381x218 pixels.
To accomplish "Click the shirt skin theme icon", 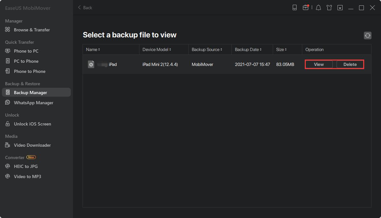I will click(x=329, y=8).
